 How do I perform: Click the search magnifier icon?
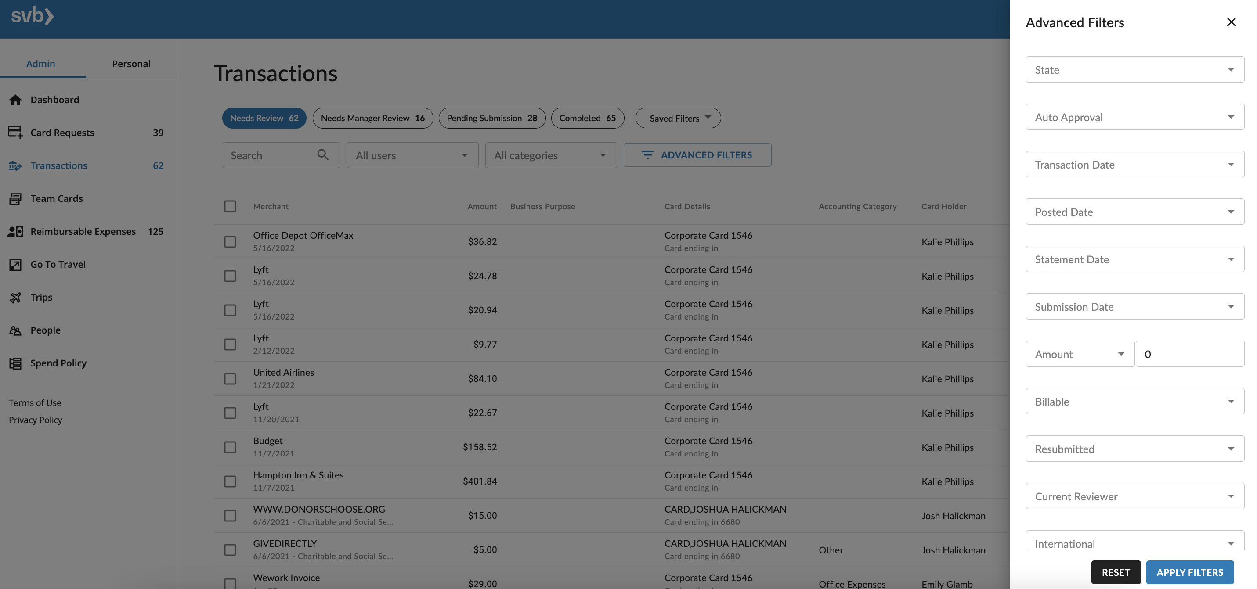tap(322, 155)
